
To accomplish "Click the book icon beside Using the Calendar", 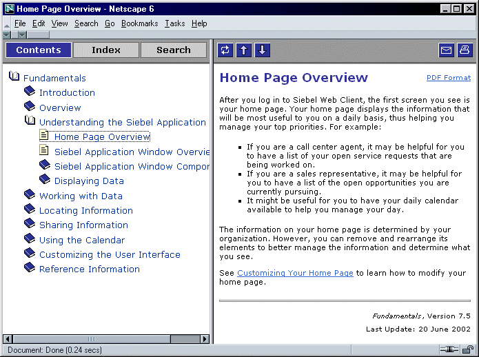I will [30, 238].
